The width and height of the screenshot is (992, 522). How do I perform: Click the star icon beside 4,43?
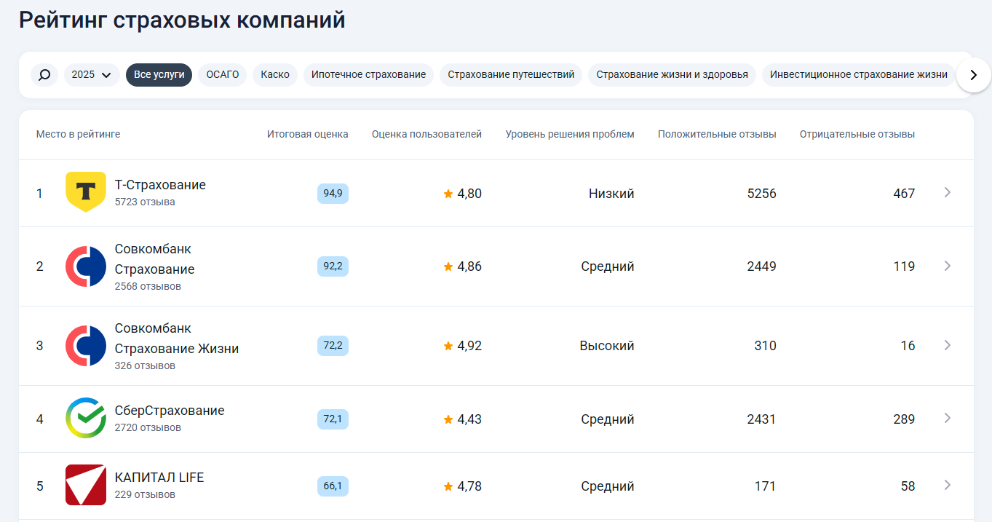[x=448, y=419]
